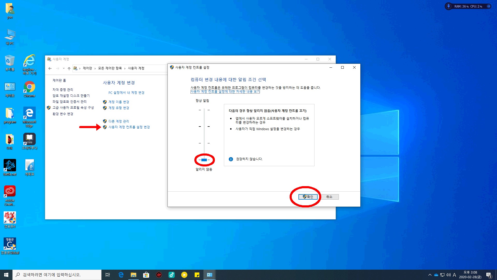Expand chevron after 제어판 in breadcrumb
Image resolution: width=497 pixels, height=280 pixels.
[x=95, y=68]
